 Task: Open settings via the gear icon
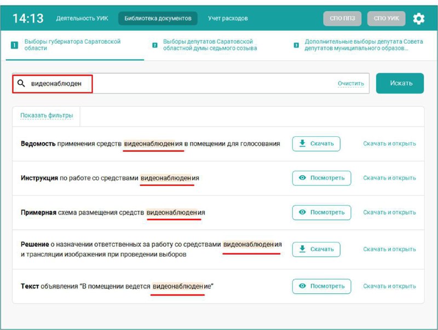[x=418, y=19]
